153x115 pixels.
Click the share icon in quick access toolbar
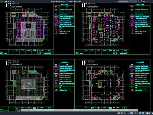tap(11, 1)
